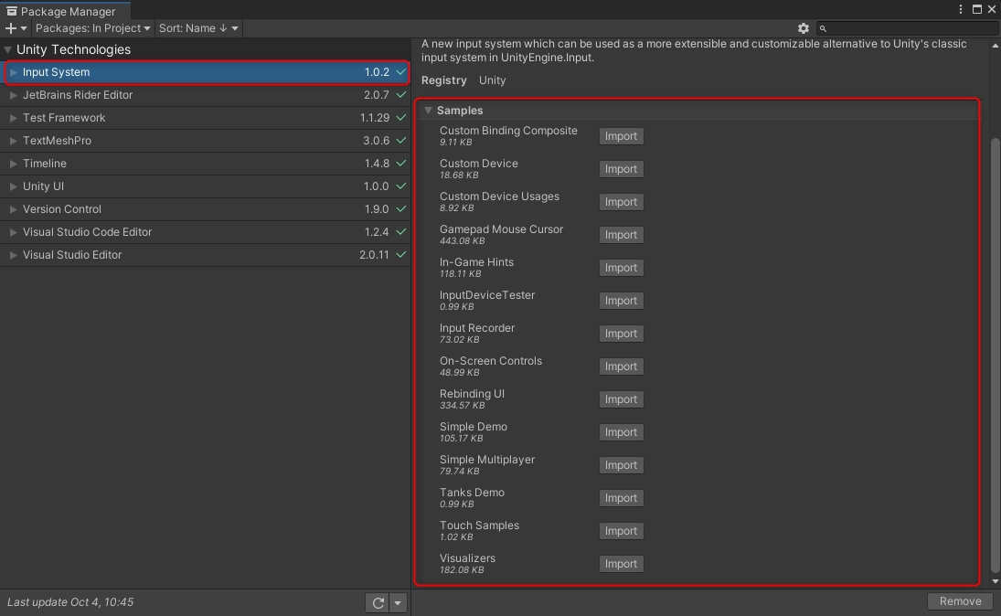Viewport: 1001px width, 616px height.
Task: Select the Test Framework package
Action: [206, 118]
